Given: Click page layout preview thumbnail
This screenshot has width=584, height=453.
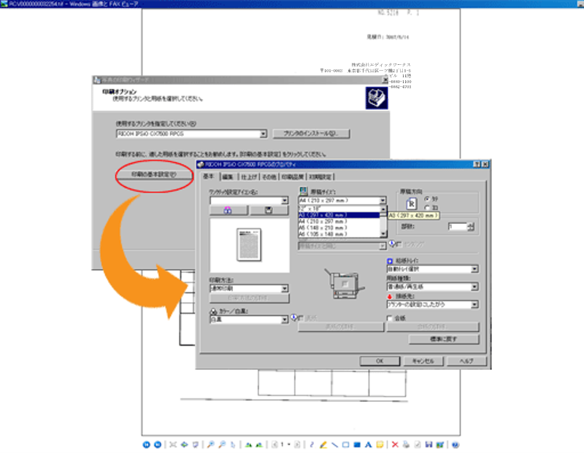Looking at the screenshot, I should [249, 245].
